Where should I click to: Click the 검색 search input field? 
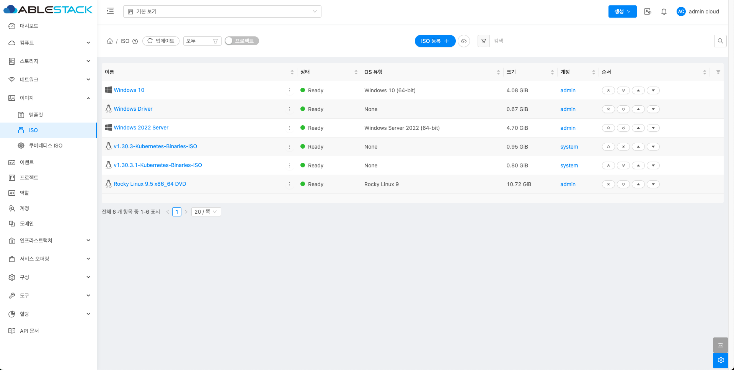tap(602, 41)
